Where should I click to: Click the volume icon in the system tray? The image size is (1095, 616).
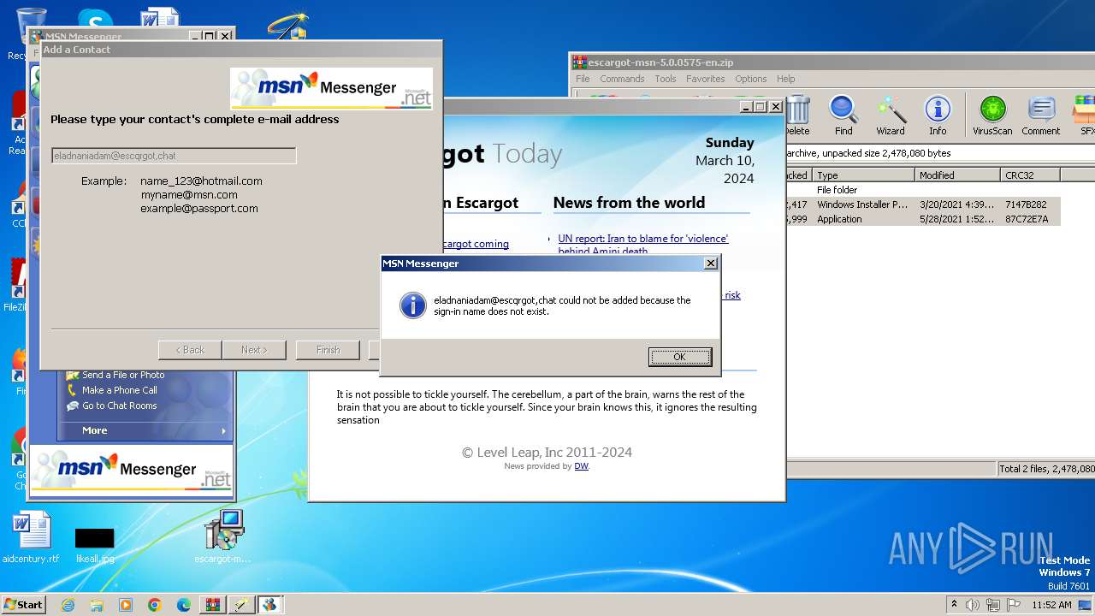tap(974, 605)
